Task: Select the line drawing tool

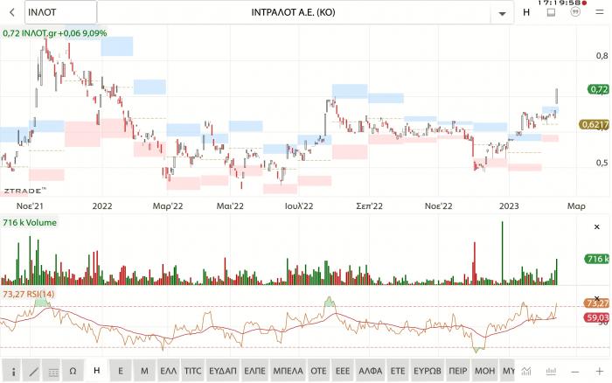Action: (x=32, y=371)
